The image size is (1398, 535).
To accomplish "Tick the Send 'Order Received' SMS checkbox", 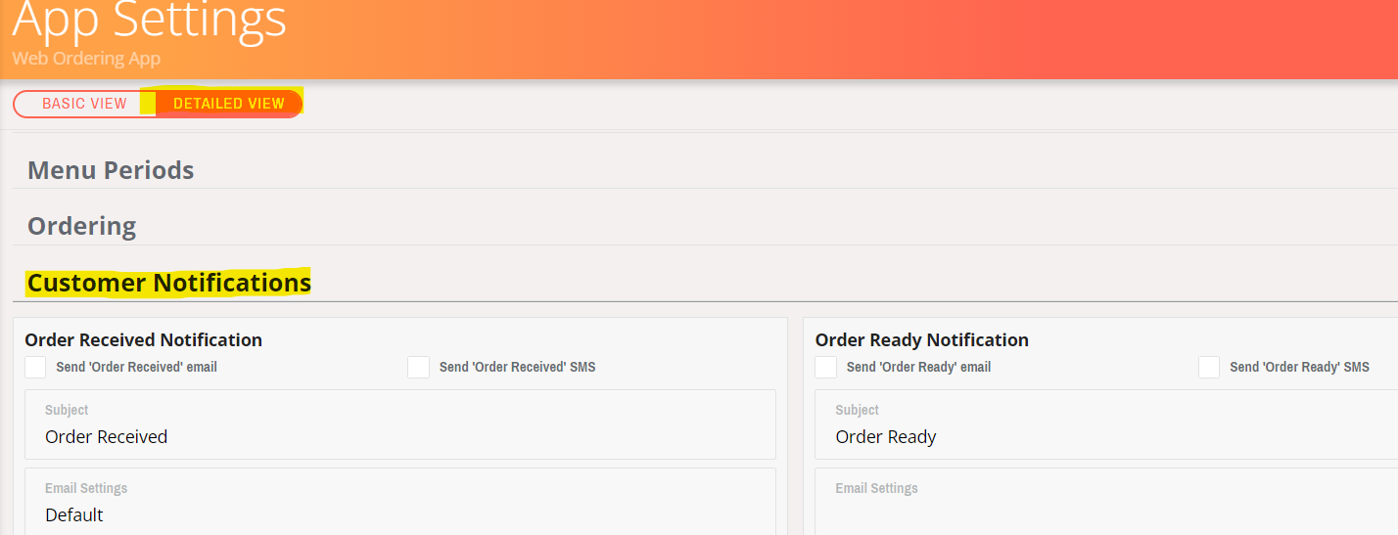I will point(419,368).
